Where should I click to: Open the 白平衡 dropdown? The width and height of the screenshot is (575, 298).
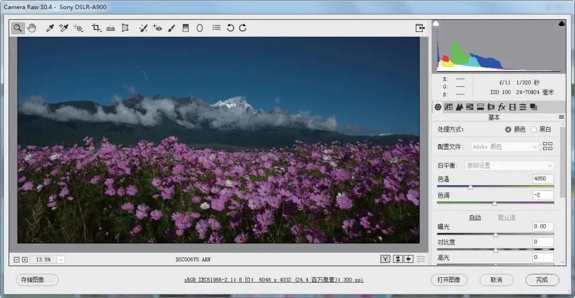tap(509, 165)
